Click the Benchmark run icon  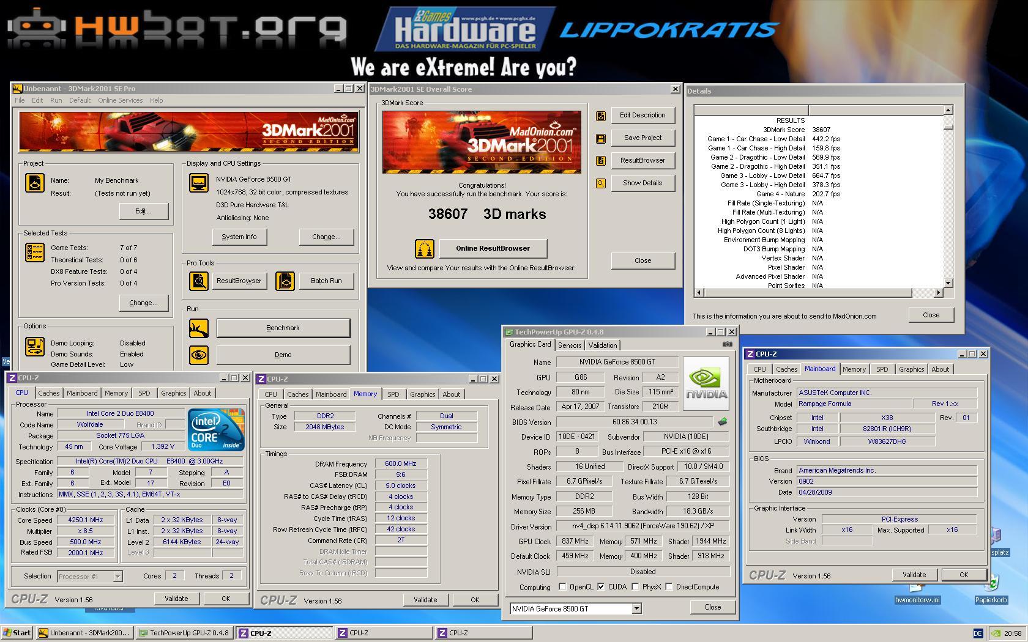click(x=199, y=328)
